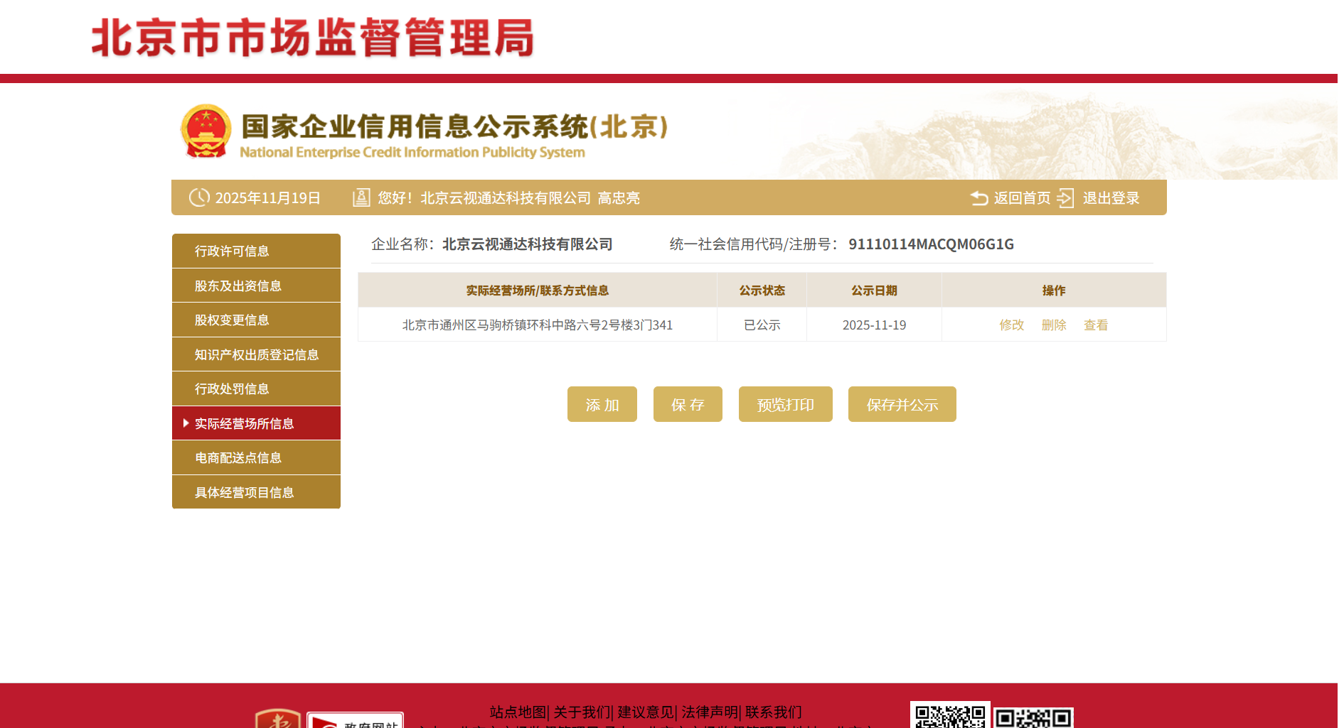Open the 电商配送点信息 menu item
This screenshot has height=728, width=1344.
pyautogui.click(x=256, y=458)
